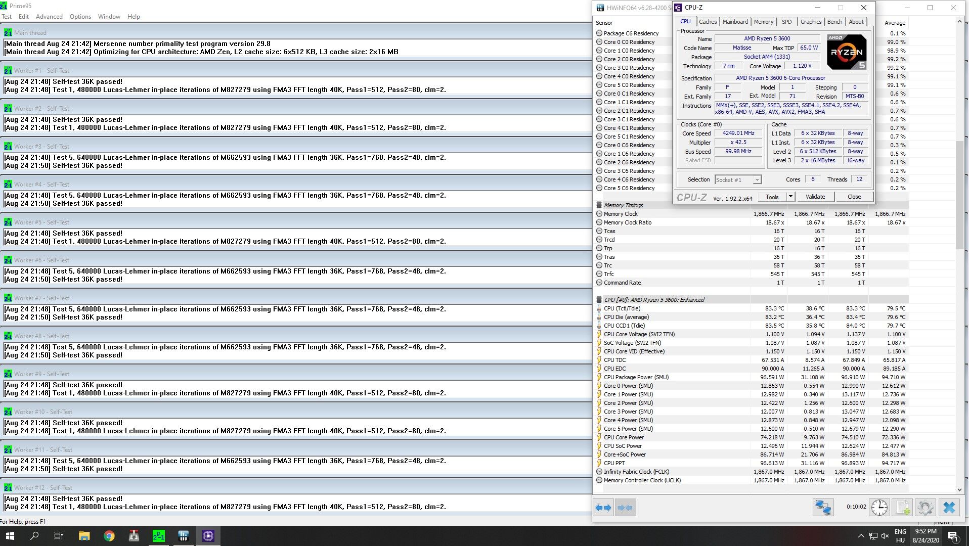Viewport: 969px width, 546px height.
Task: Click the HWiNFO scrollbar up arrow
Action: [959, 22]
